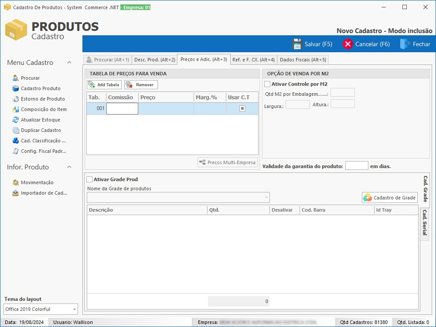436x327 pixels.
Task: Click the red Cancelar X icon
Action: (x=347, y=44)
